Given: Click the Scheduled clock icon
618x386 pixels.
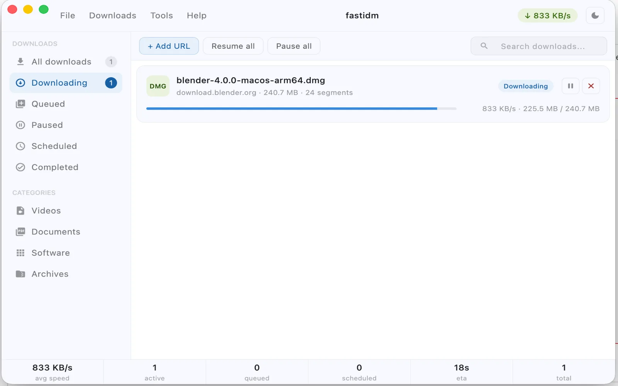Looking at the screenshot, I should tap(20, 146).
